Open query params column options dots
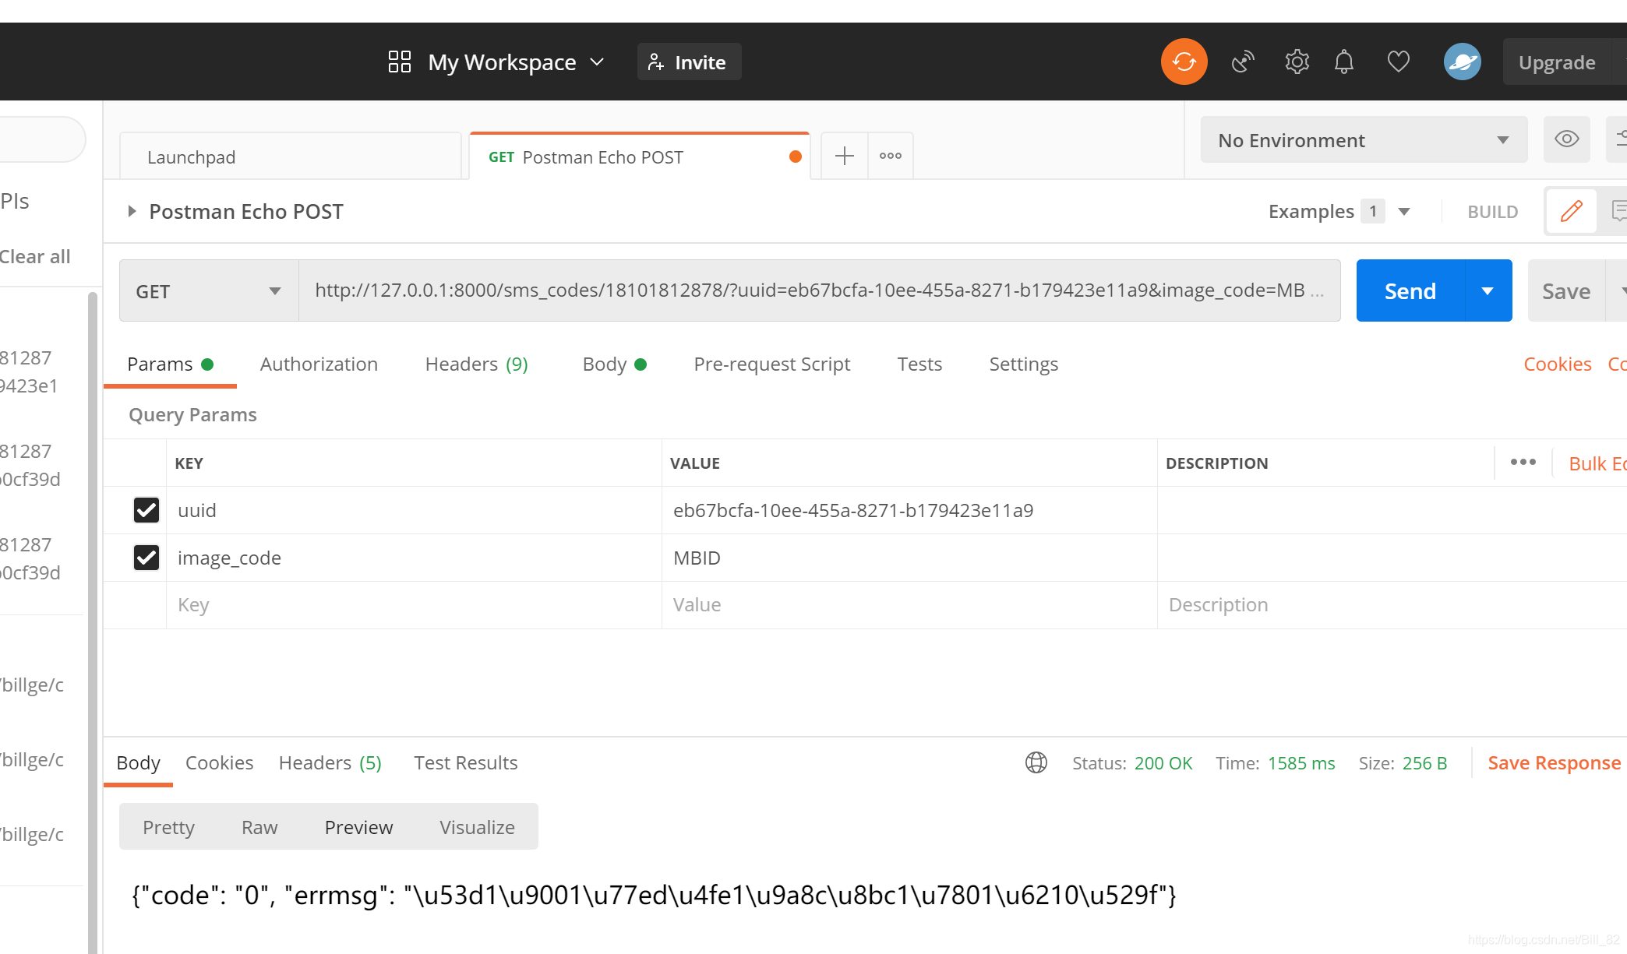 click(1523, 462)
